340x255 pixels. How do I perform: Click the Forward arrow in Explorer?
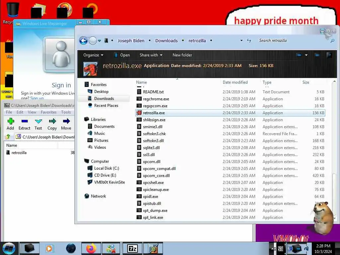93,41
